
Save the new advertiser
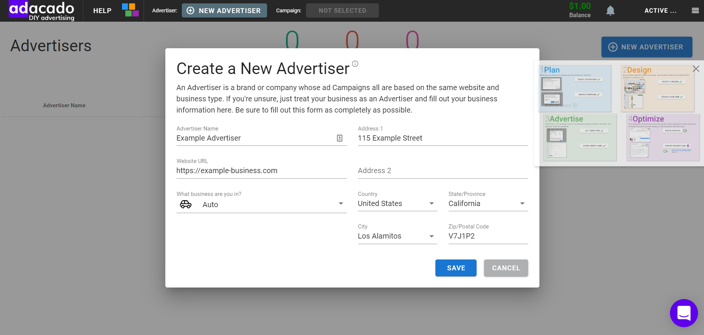click(x=456, y=268)
